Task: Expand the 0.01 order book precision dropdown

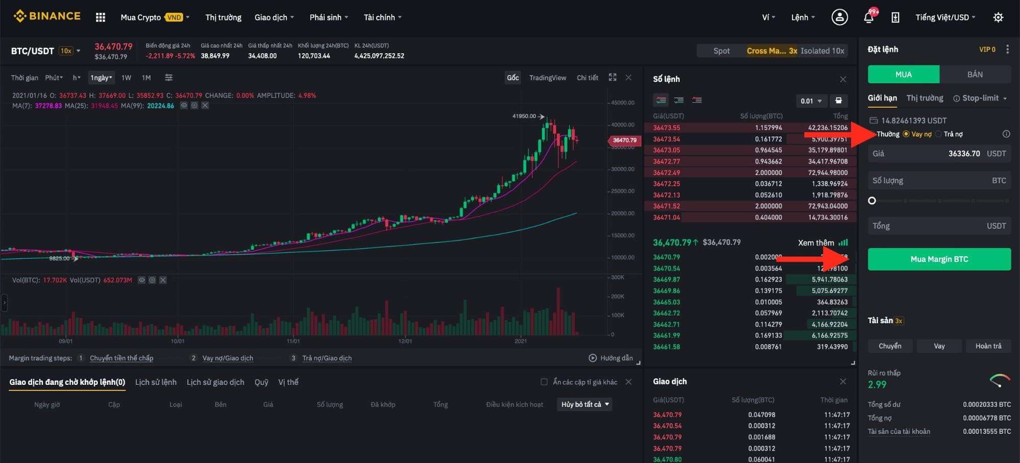Action: 811,101
